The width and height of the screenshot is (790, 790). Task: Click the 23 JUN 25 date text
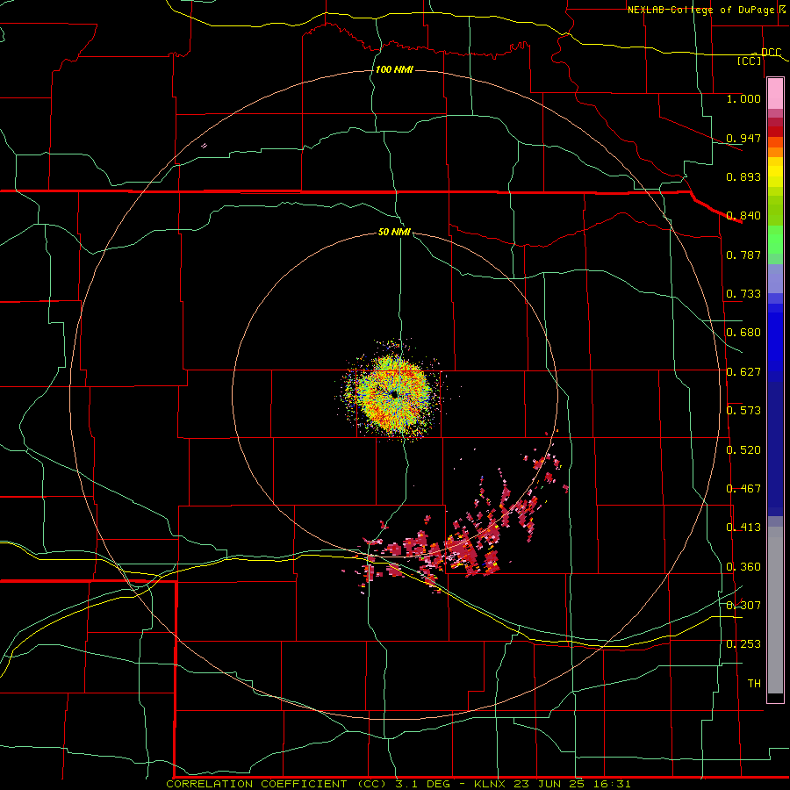click(x=548, y=784)
